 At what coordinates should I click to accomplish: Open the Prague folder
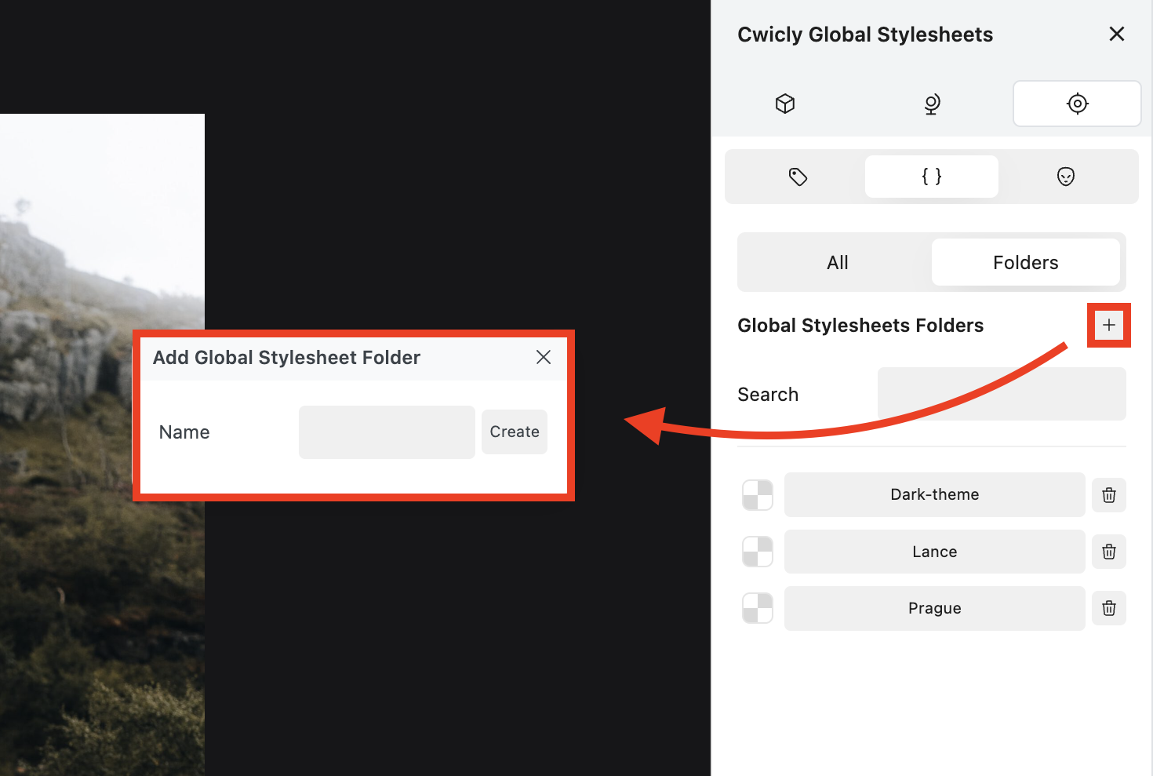pos(934,608)
